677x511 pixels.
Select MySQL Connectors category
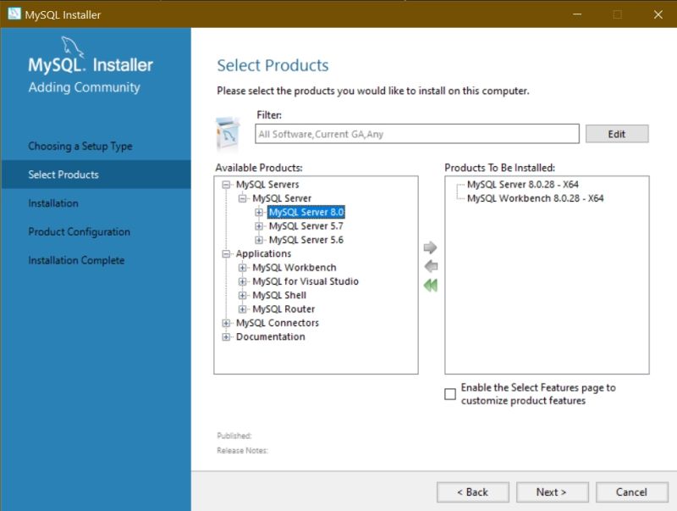(x=278, y=323)
